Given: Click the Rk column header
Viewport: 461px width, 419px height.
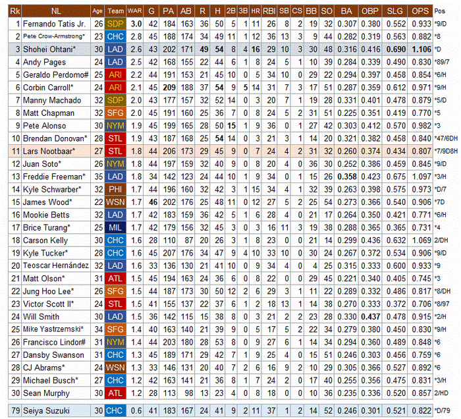Looking at the screenshot, I should click(x=14, y=11).
